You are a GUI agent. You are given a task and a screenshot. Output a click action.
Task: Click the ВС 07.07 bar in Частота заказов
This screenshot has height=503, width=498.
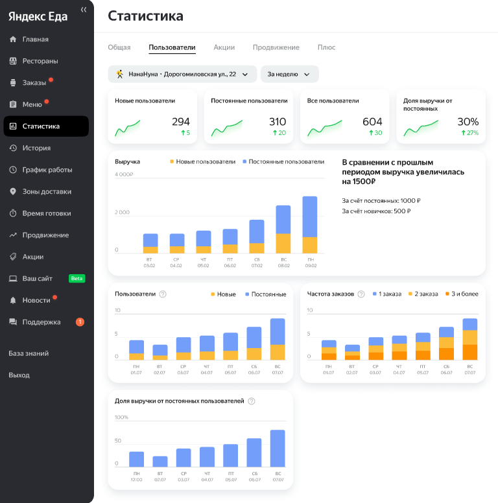tap(469, 339)
